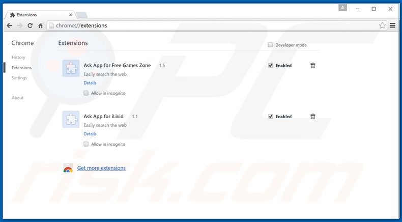Allow Free Games Zone app in incognito

tap(86, 93)
